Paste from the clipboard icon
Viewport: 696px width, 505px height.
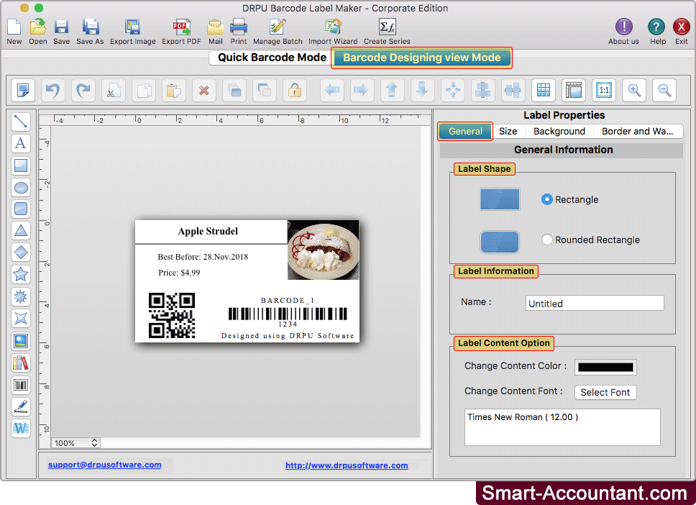[174, 91]
